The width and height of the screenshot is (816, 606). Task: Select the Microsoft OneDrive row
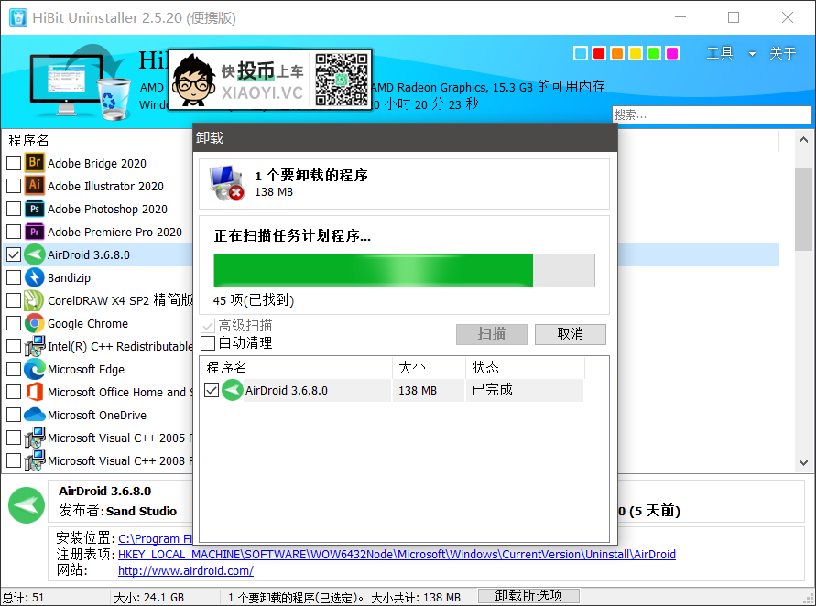99,415
